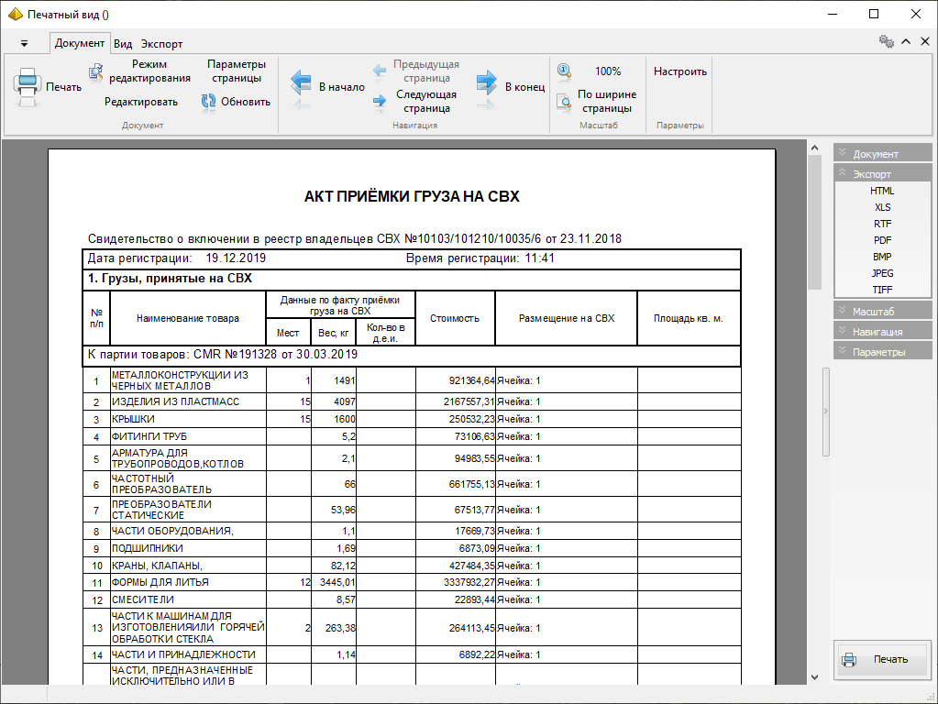Screen dimensions: 938x704
Task: Switch to the Вид ribbon tab
Action: coord(123,44)
